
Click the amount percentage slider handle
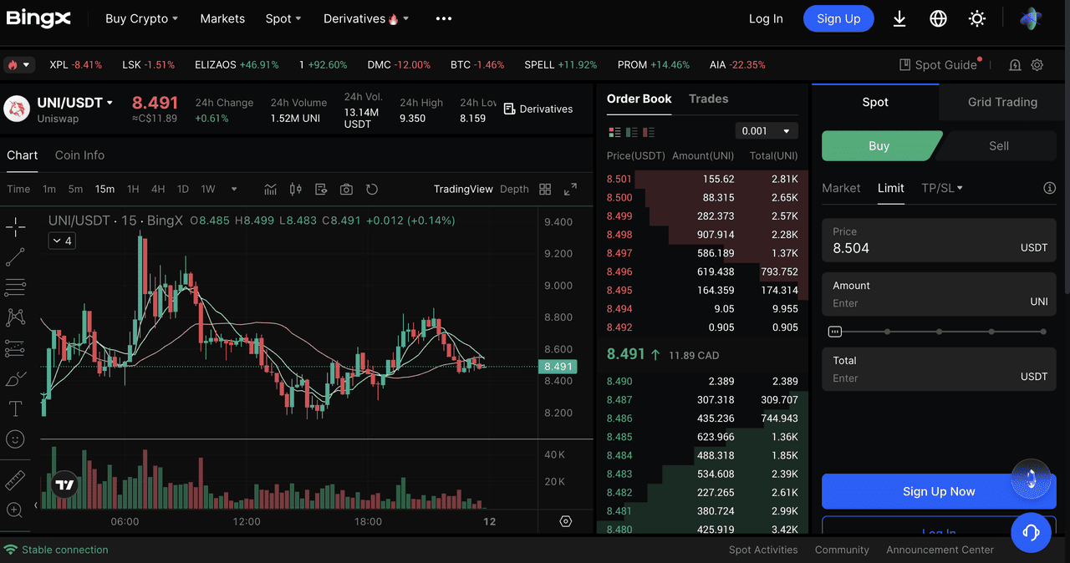834,332
